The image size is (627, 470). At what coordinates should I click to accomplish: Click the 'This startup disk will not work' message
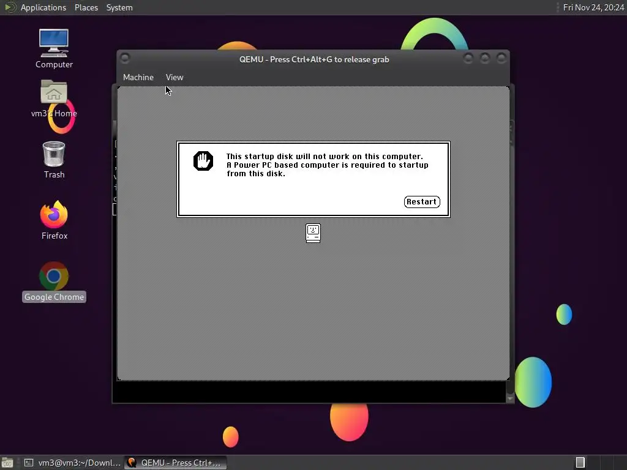coord(327,165)
